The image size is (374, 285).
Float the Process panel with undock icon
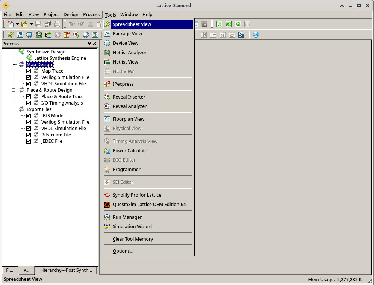tap(89, 43)
